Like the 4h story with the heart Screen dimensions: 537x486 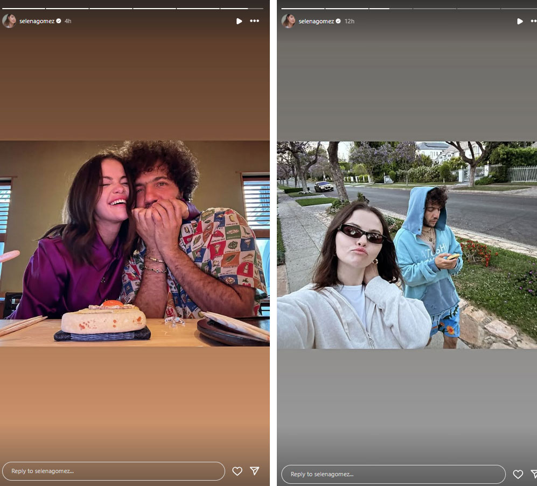237,471
